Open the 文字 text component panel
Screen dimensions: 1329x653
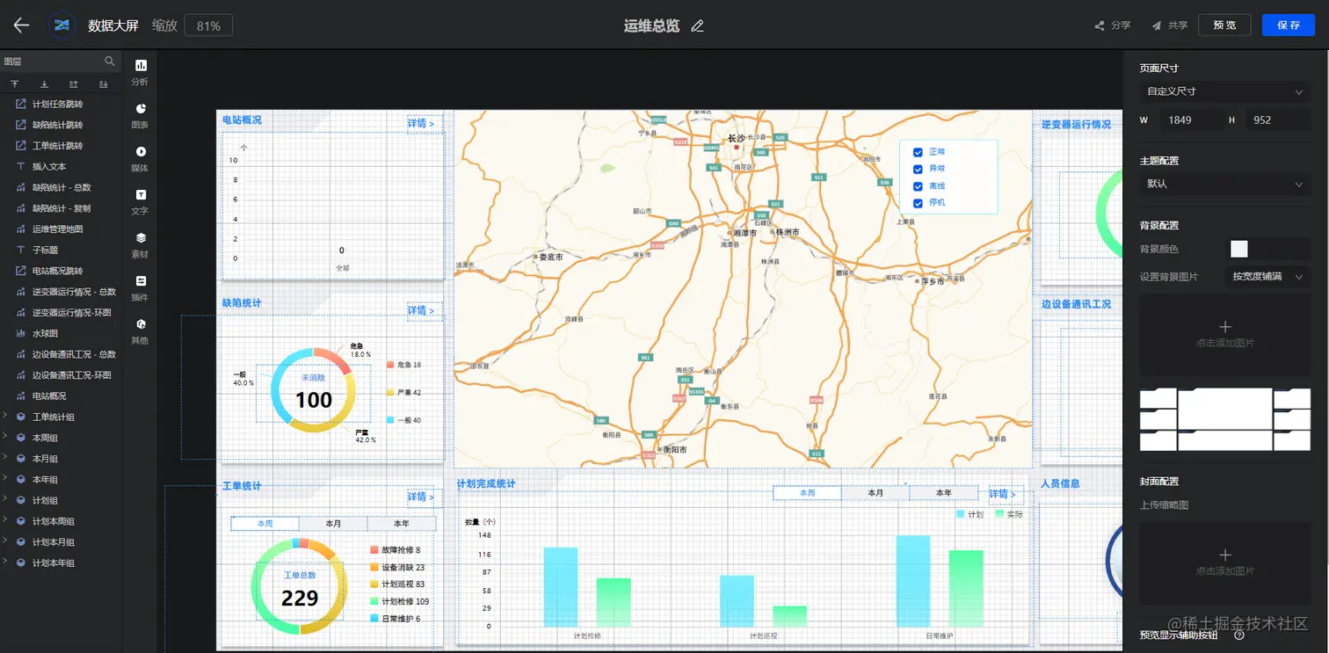pyautogui.click(x=141, y=201)
